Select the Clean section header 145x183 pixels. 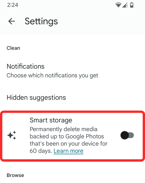(x=13, y=48)
